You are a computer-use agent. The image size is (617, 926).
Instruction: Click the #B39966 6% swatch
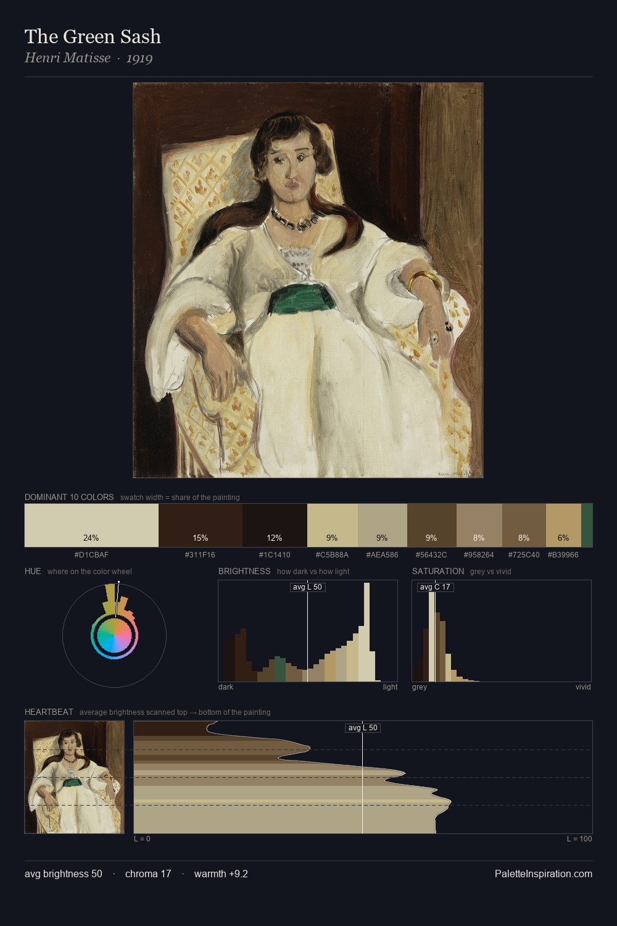point(563,525)
